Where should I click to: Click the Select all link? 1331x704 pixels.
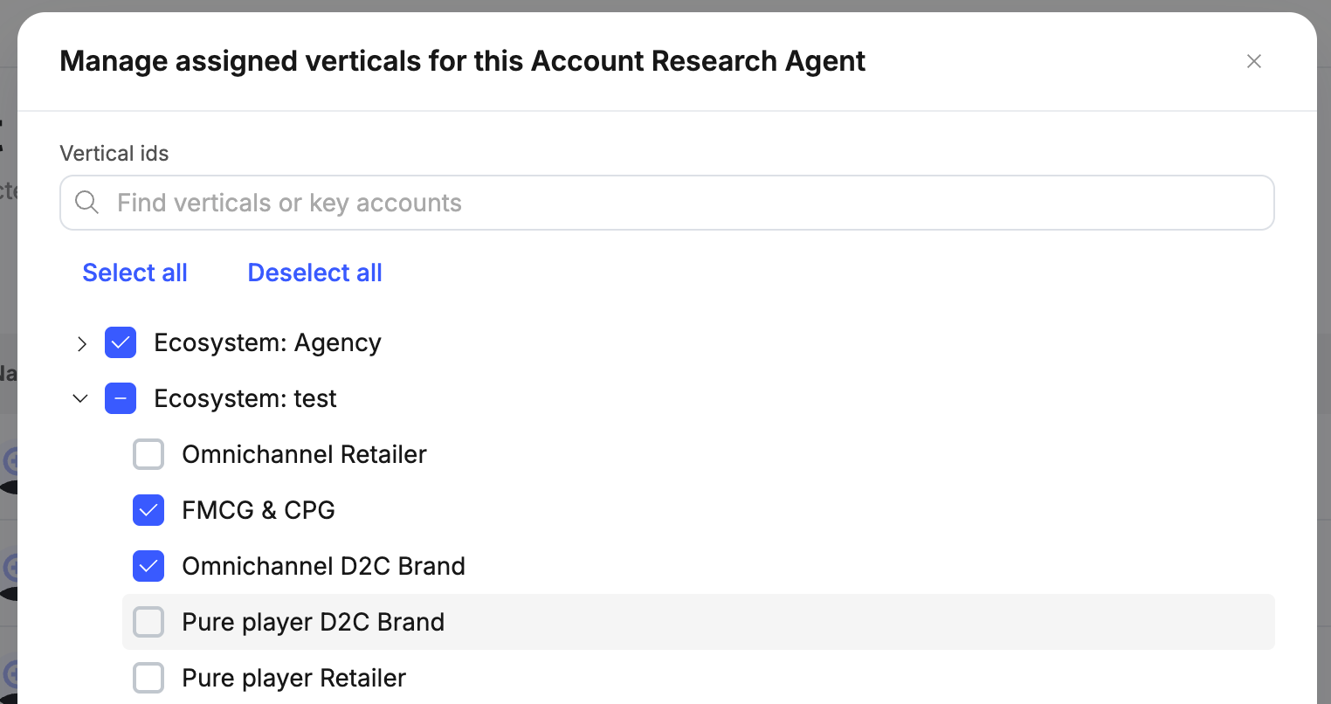coord(134,273)
